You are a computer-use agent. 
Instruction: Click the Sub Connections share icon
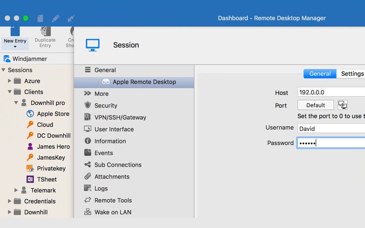88,165
